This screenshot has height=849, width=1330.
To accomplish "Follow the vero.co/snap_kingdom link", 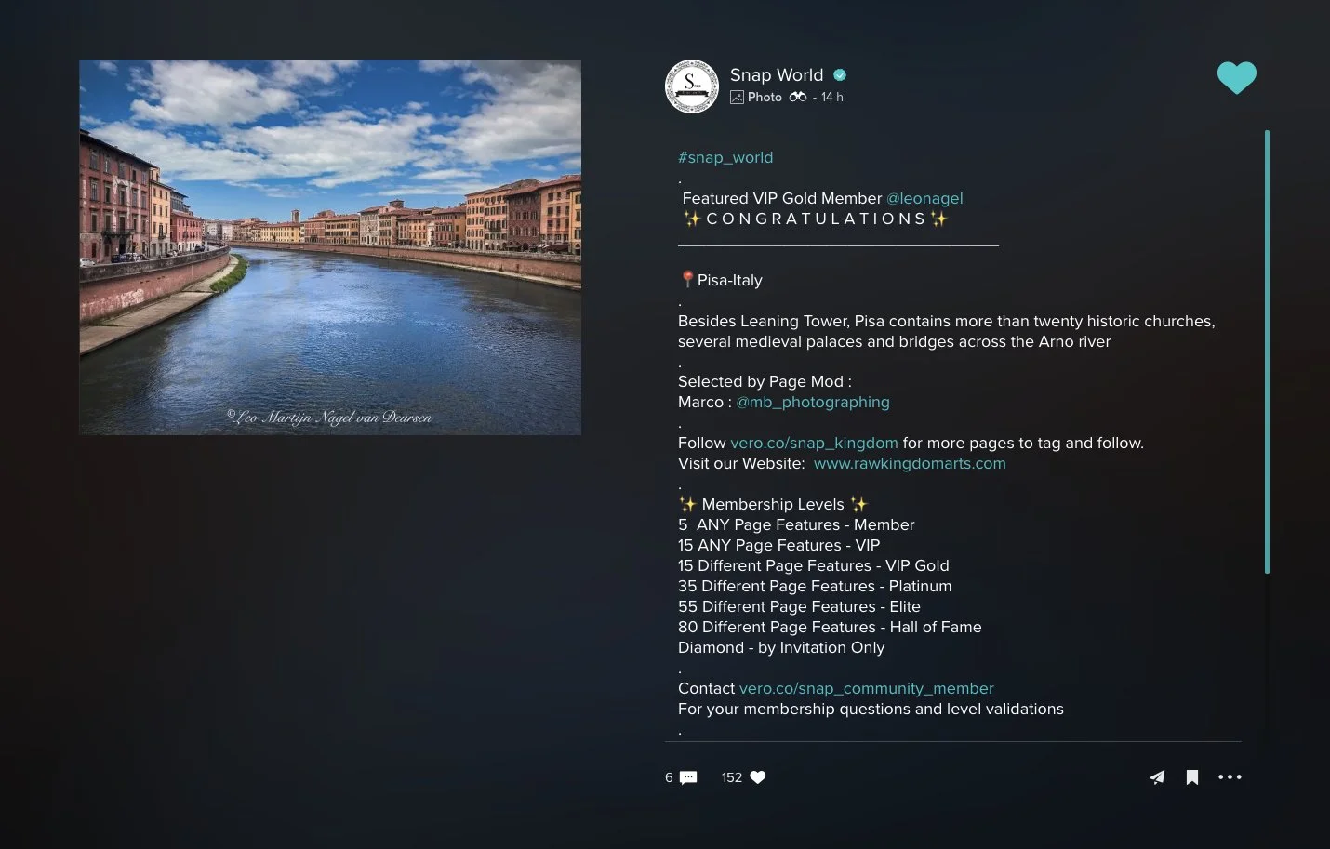I will coord(814,443).
